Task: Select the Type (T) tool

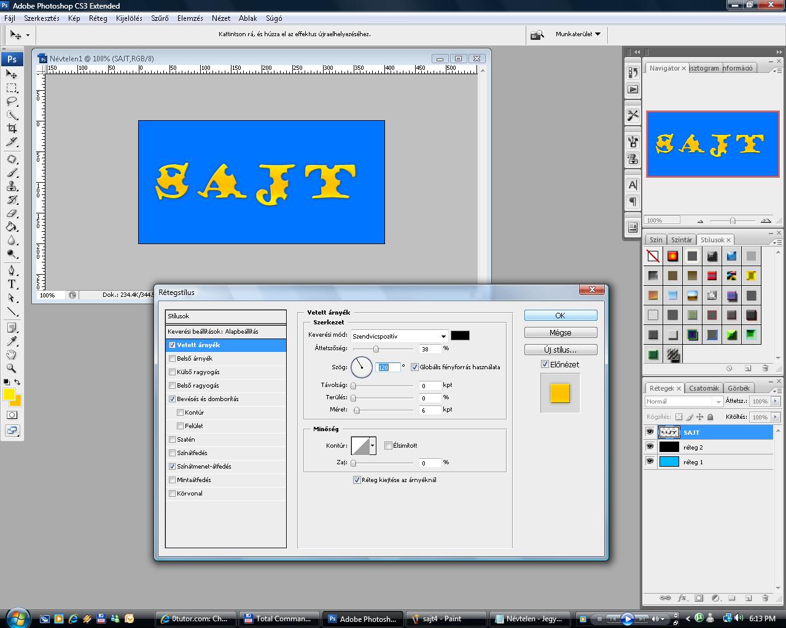Action: click(x=12, y=284)
